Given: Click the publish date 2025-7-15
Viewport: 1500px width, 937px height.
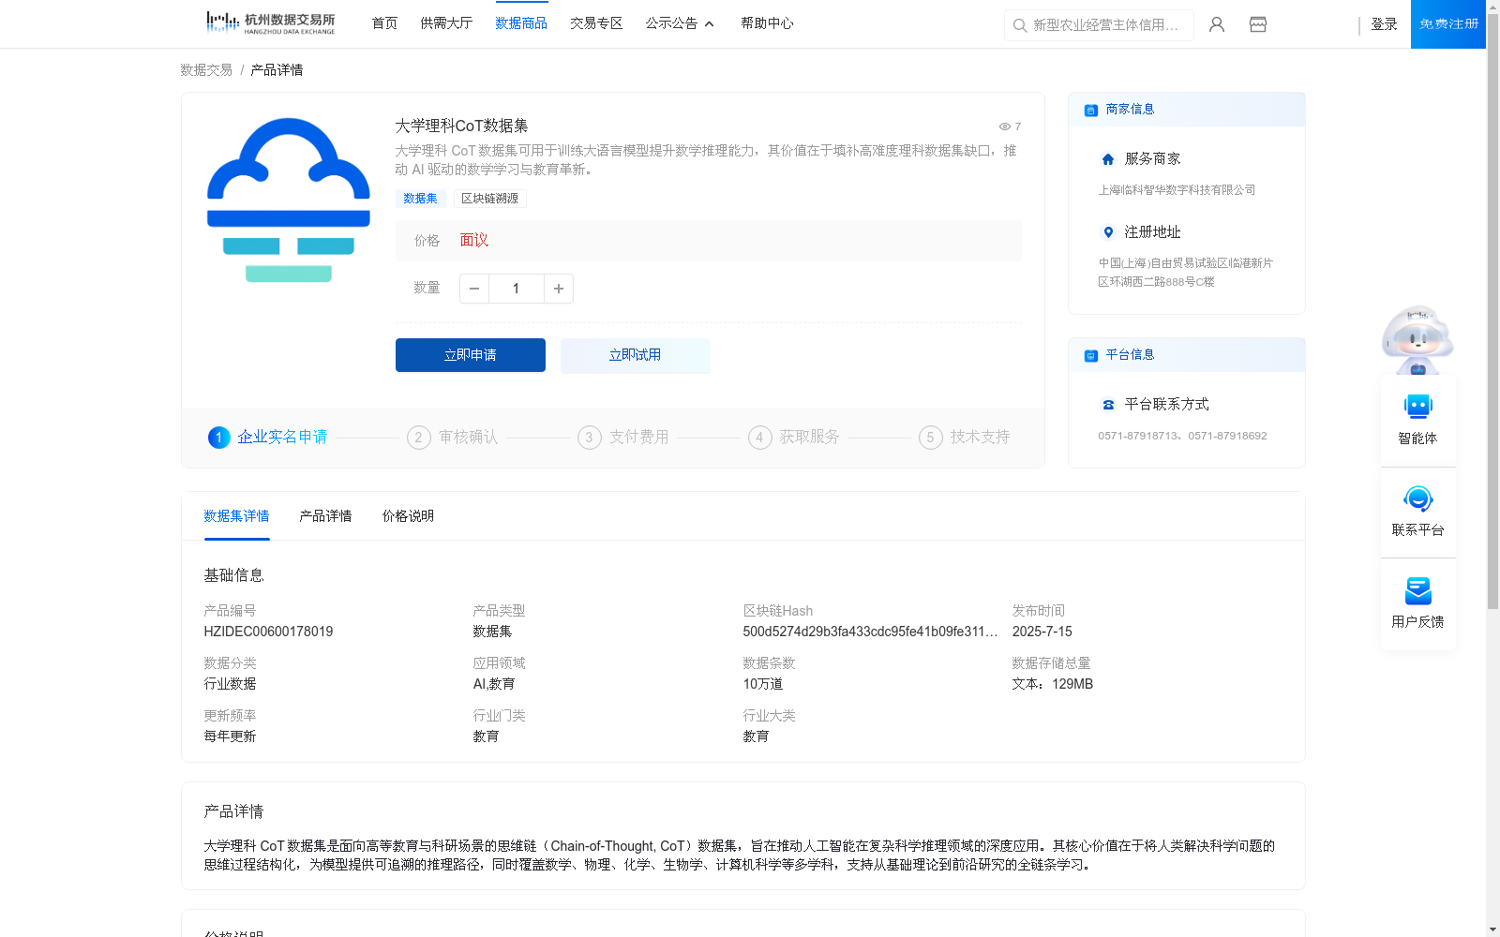Looking at the screenshot, I should (x=1042, y=632).
